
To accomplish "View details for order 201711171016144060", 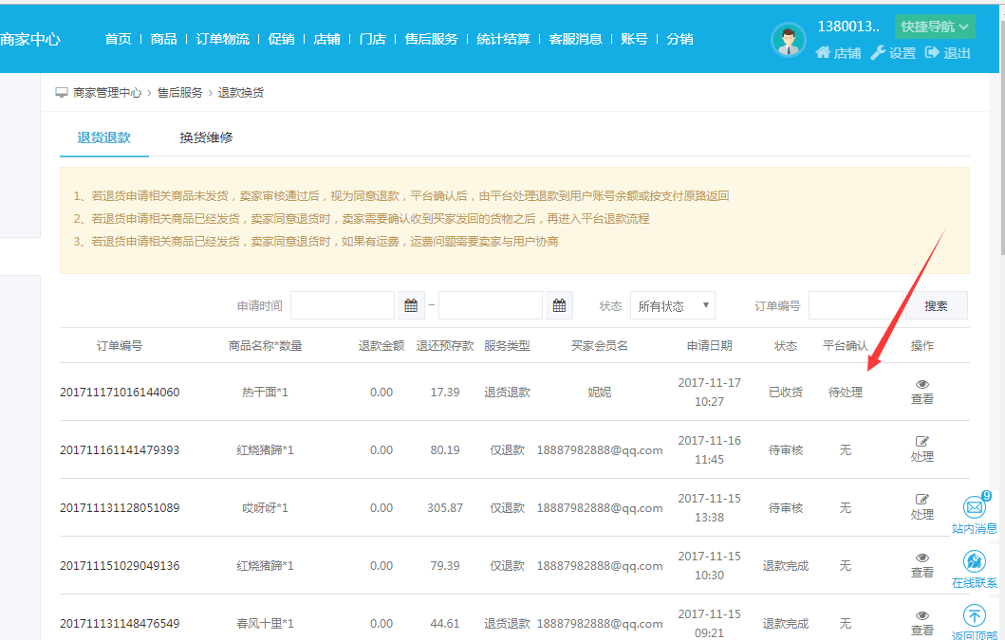I will 922,392.
